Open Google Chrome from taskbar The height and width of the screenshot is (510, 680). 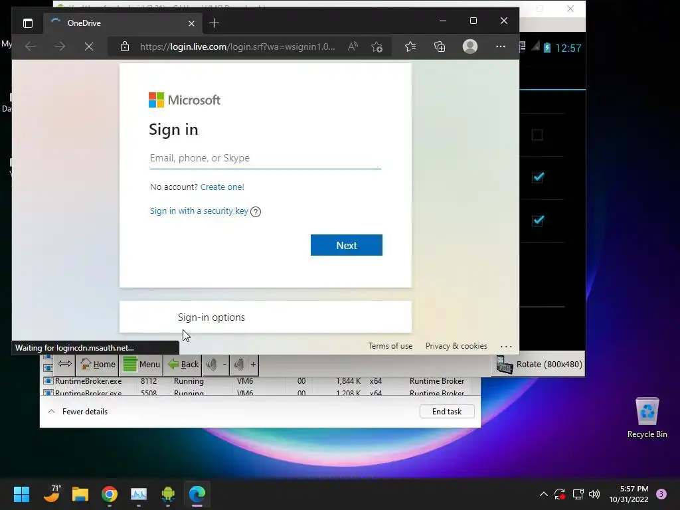tap(110, 494)
